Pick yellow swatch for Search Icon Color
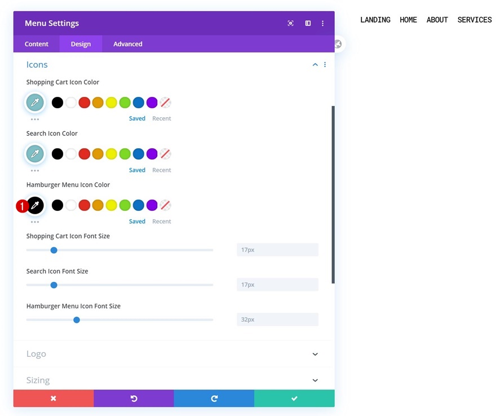 [112, 154]
